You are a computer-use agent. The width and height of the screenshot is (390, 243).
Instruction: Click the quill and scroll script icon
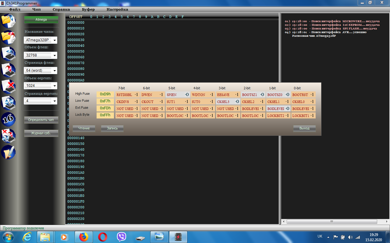pyautogui.click(x=8, y=152)
